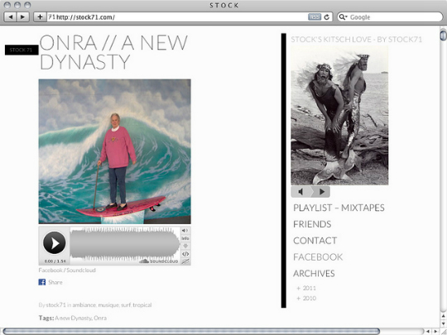Click the Facebook share icon
Viewport: 447px width, 335px height.
pos(42,282)
